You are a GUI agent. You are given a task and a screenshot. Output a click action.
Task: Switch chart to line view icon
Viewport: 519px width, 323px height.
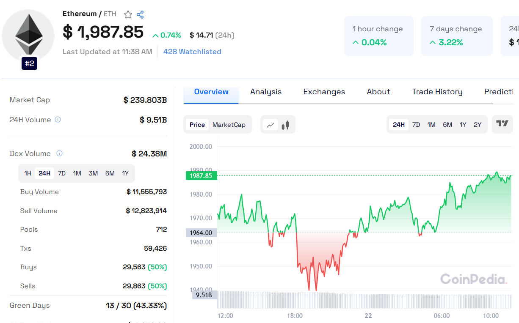[x=270, y=125]
